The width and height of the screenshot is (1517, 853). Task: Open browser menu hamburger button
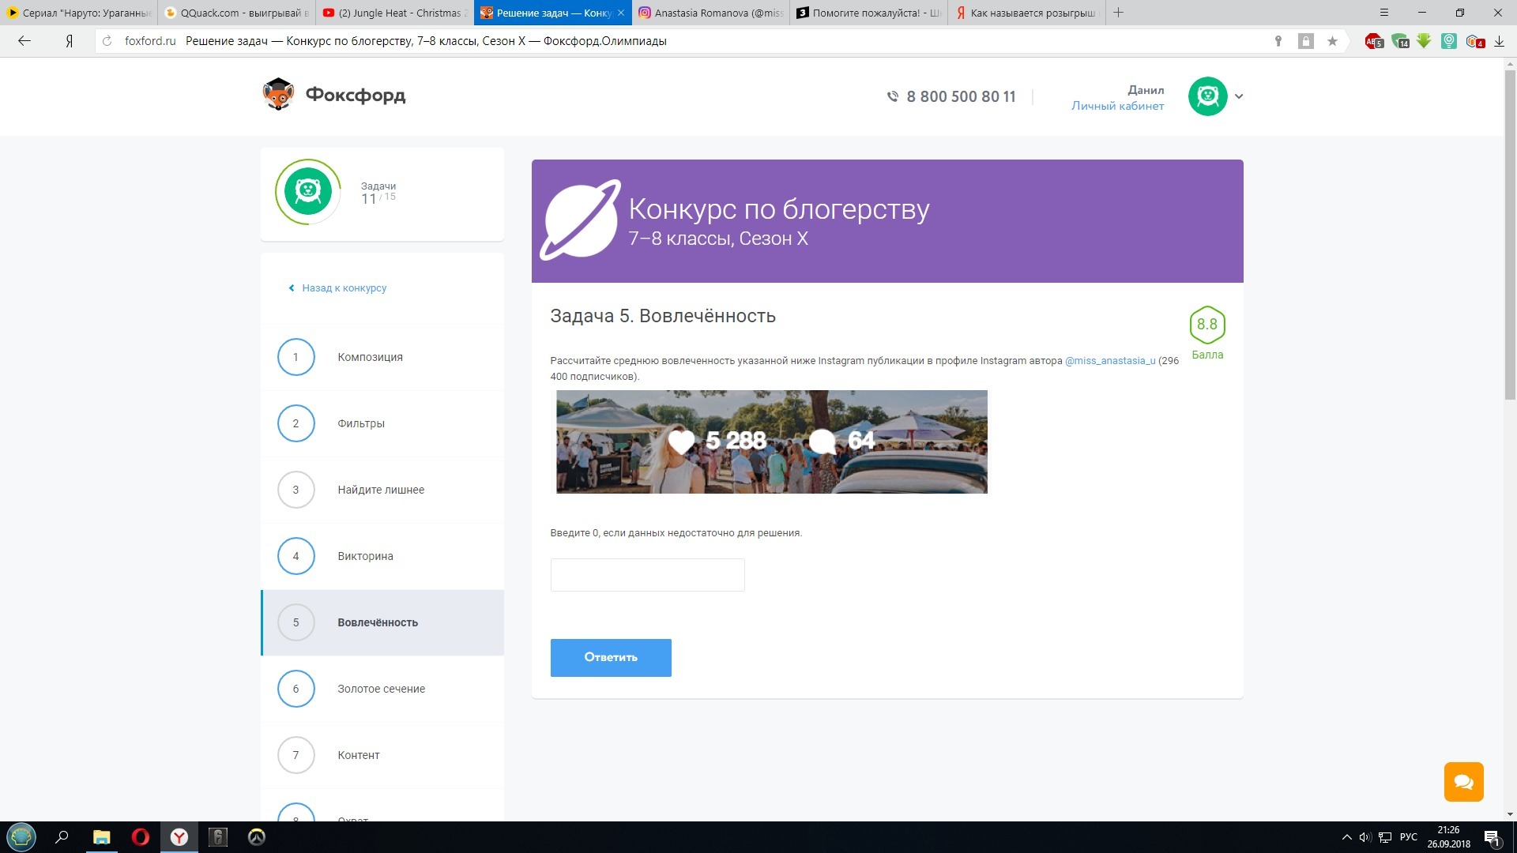point(1383,13)
